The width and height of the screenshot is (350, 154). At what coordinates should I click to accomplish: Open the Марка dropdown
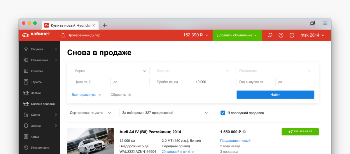pos(111,71)
